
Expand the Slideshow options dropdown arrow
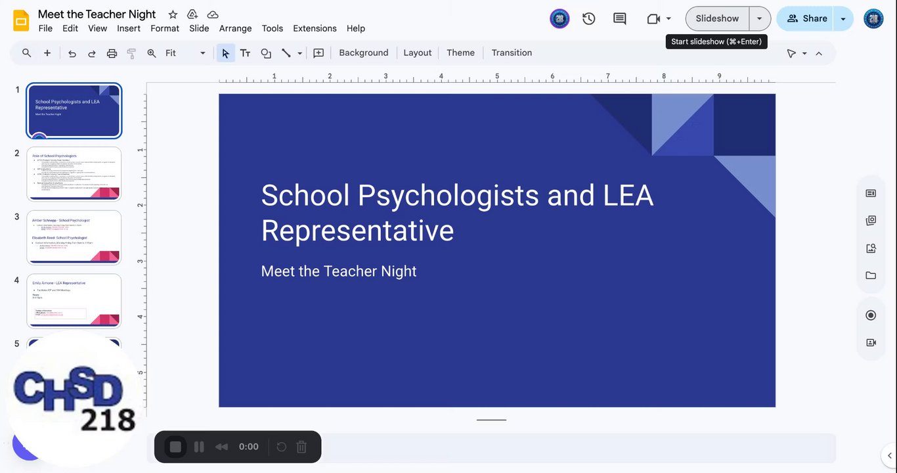pyautogui.click(x=760, y=19)
